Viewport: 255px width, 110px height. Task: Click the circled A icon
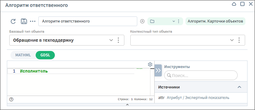[x=142, y=21]
